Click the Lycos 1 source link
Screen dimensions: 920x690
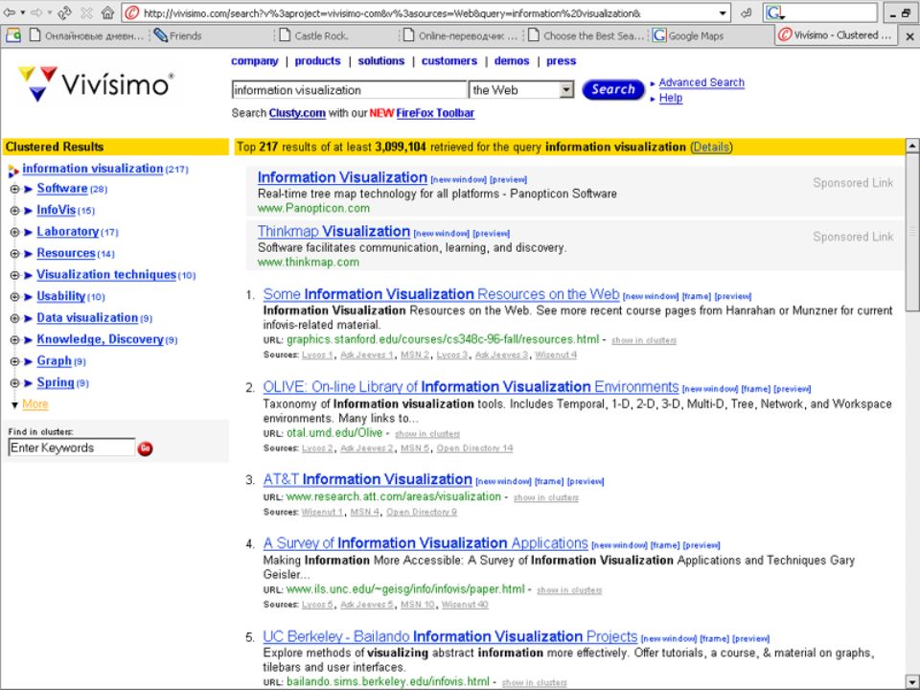pyautogui.click(x=317, y=355)
